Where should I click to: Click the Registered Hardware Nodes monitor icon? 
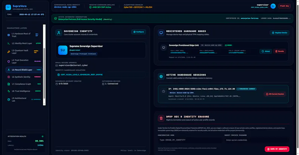[161, 33]
